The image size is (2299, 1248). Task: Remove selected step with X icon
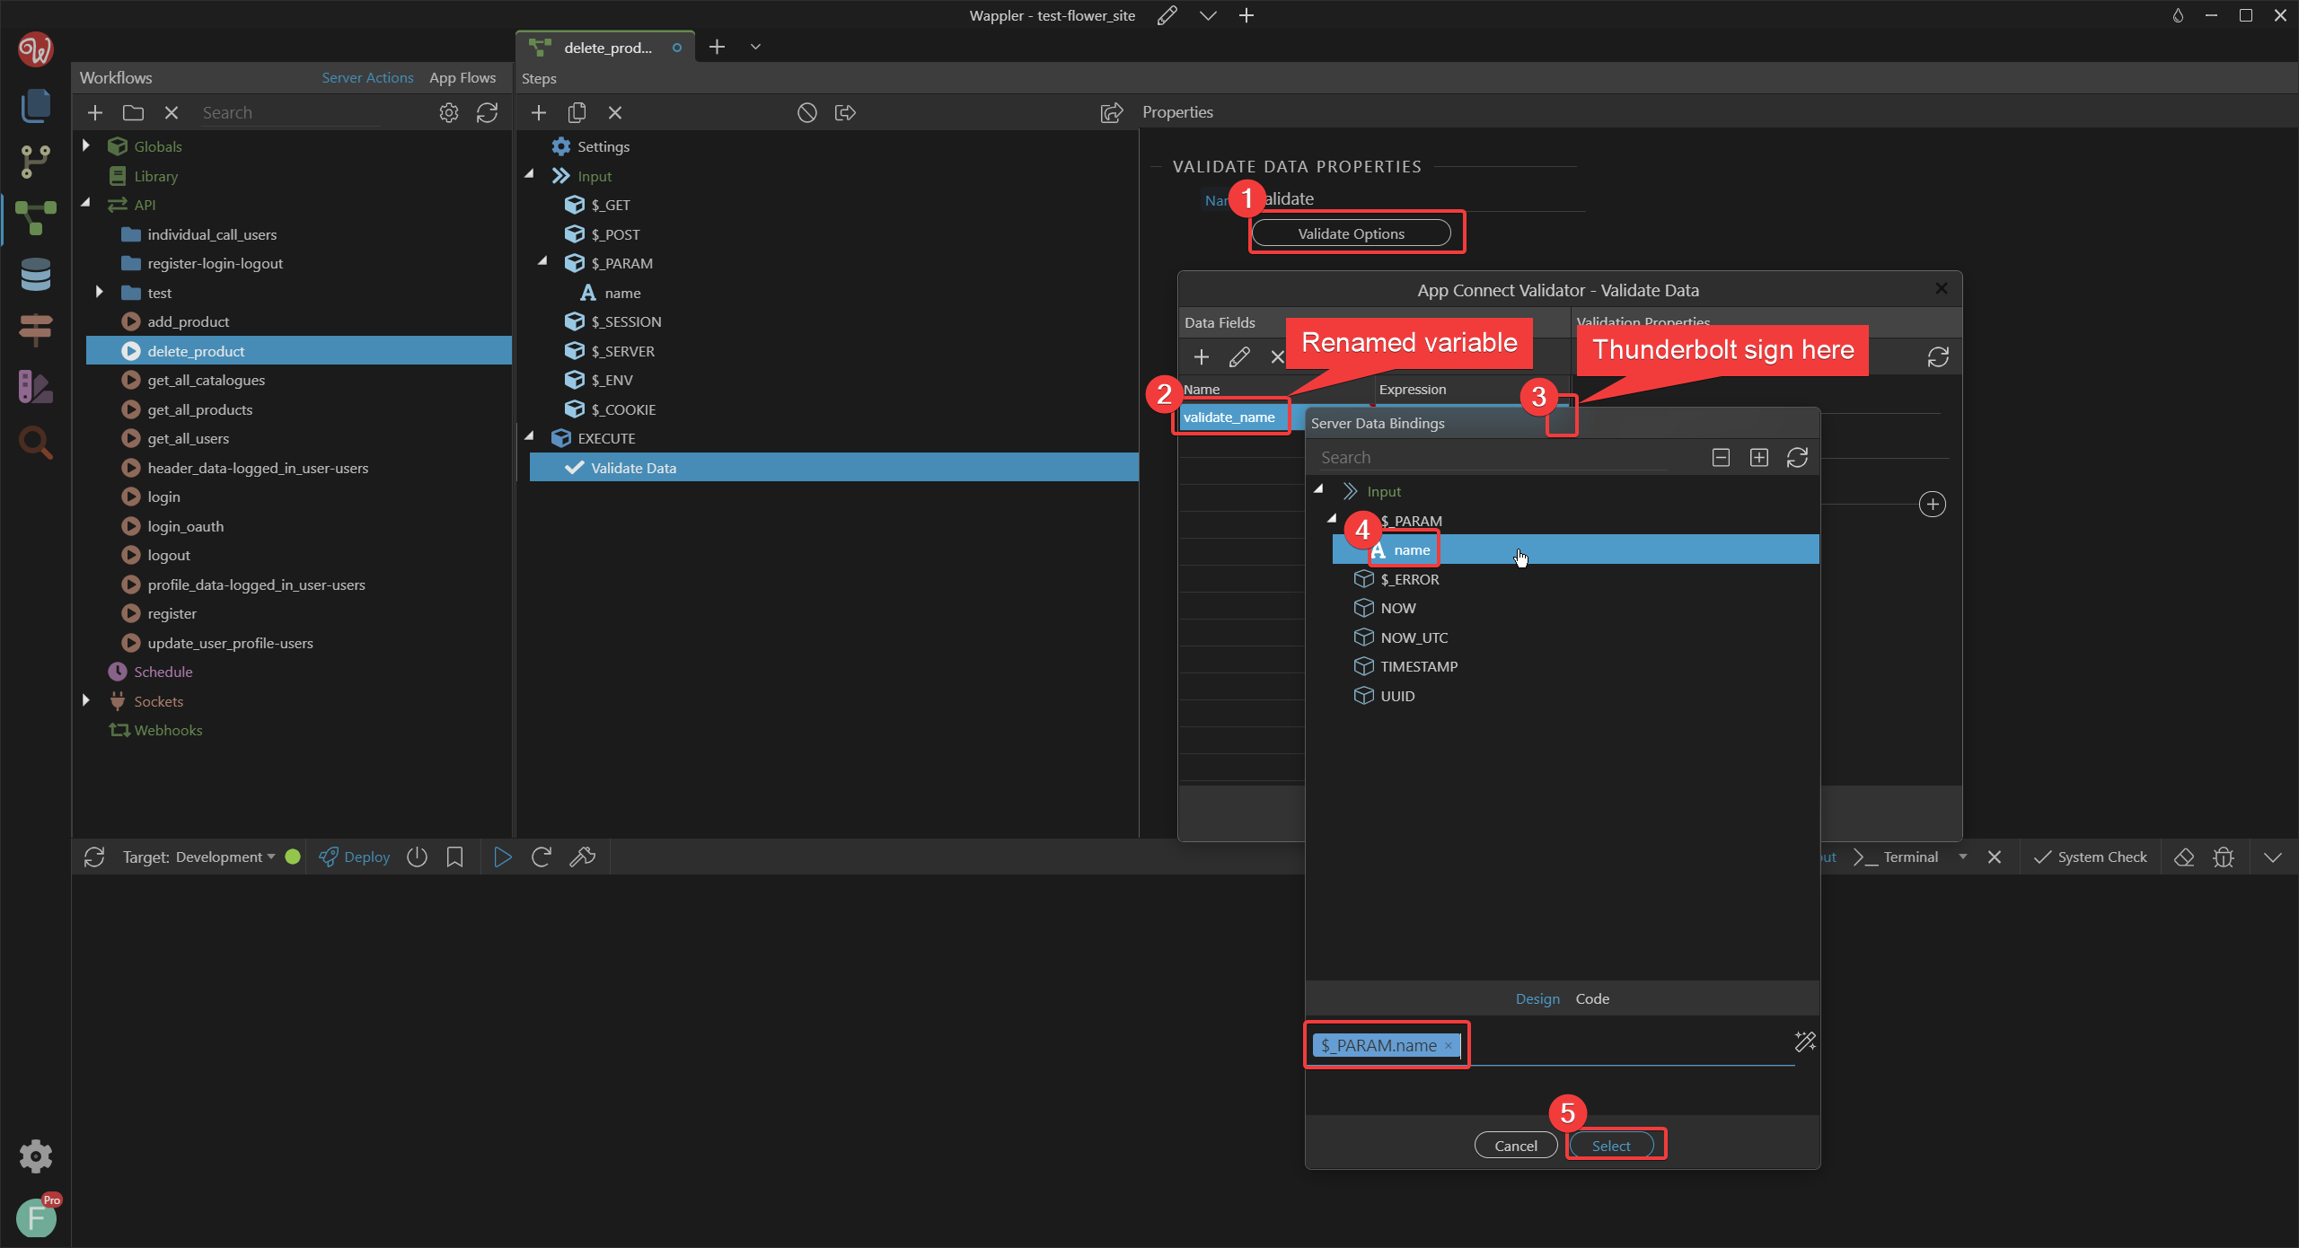(x=615, y=112)
